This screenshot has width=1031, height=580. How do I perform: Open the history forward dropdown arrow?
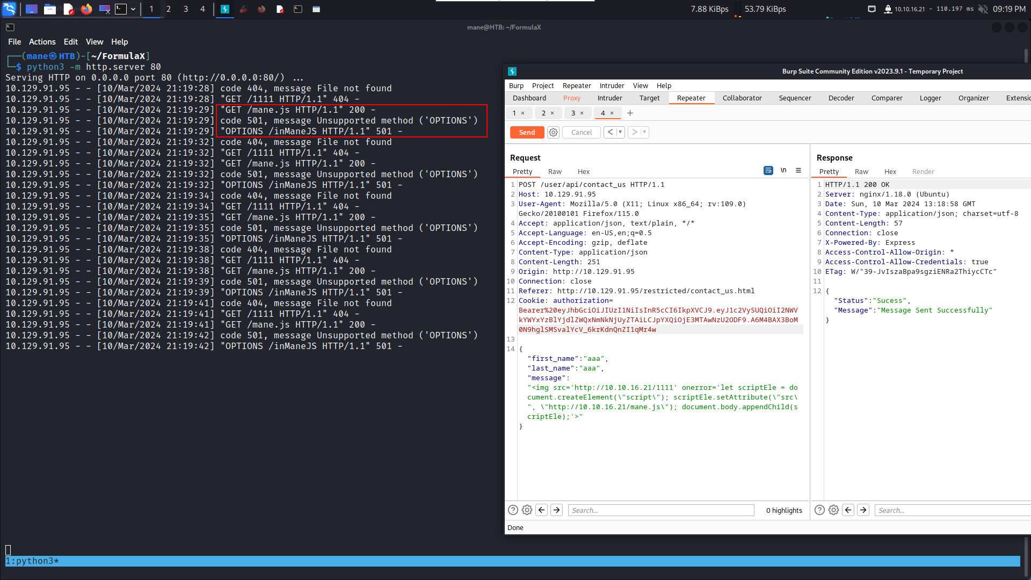(x=644, y=132)
